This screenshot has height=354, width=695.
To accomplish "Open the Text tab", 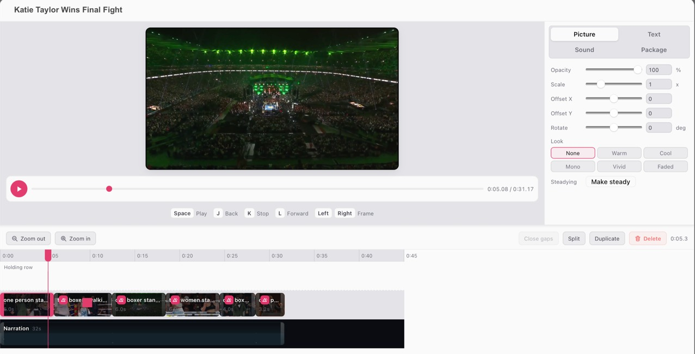I will click(654, 34).
